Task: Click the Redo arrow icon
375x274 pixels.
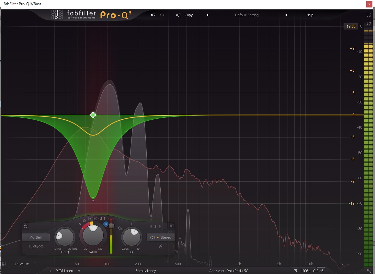Action: 162,15
